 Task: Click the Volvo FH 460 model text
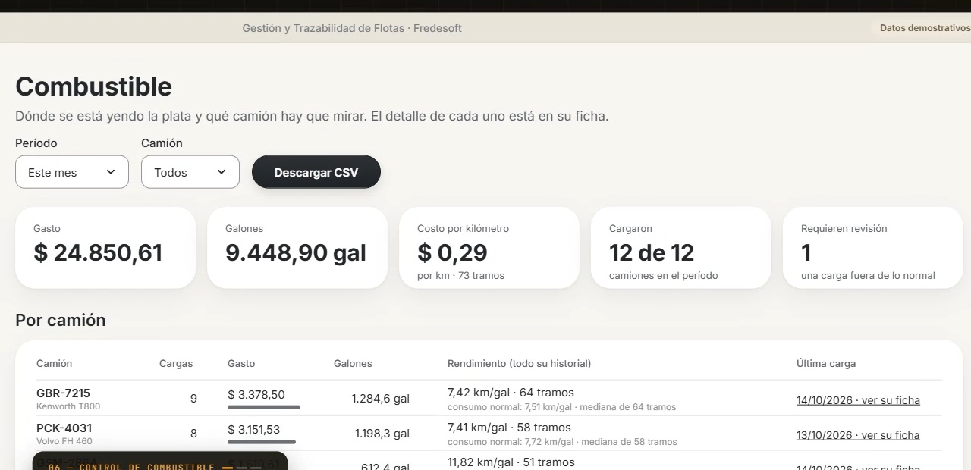(64, 441)
